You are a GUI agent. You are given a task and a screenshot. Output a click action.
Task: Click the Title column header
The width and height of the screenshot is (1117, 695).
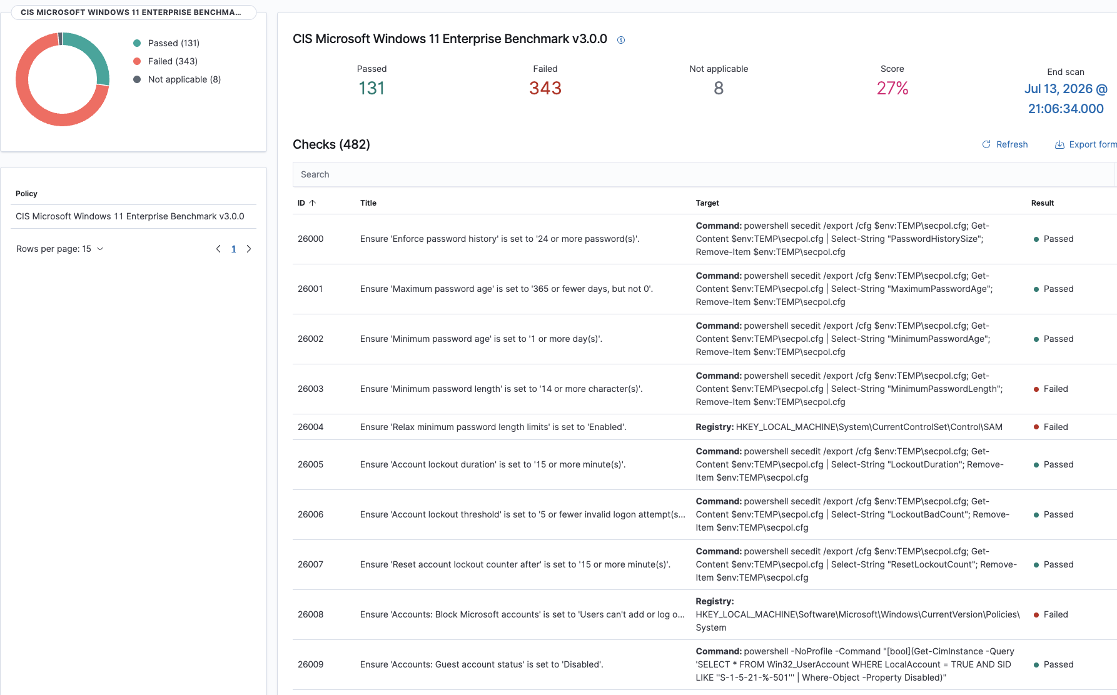coord(368,203)
